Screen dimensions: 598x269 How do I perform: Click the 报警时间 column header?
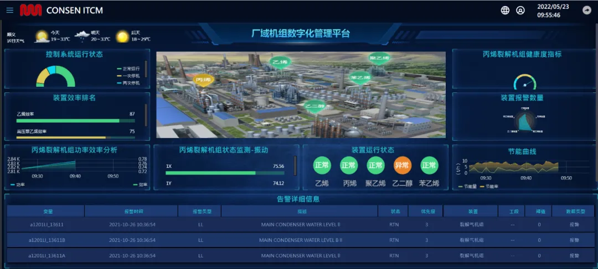coord(131,211)
